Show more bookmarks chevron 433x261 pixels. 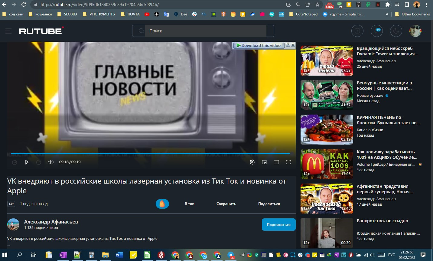[387, 14]
